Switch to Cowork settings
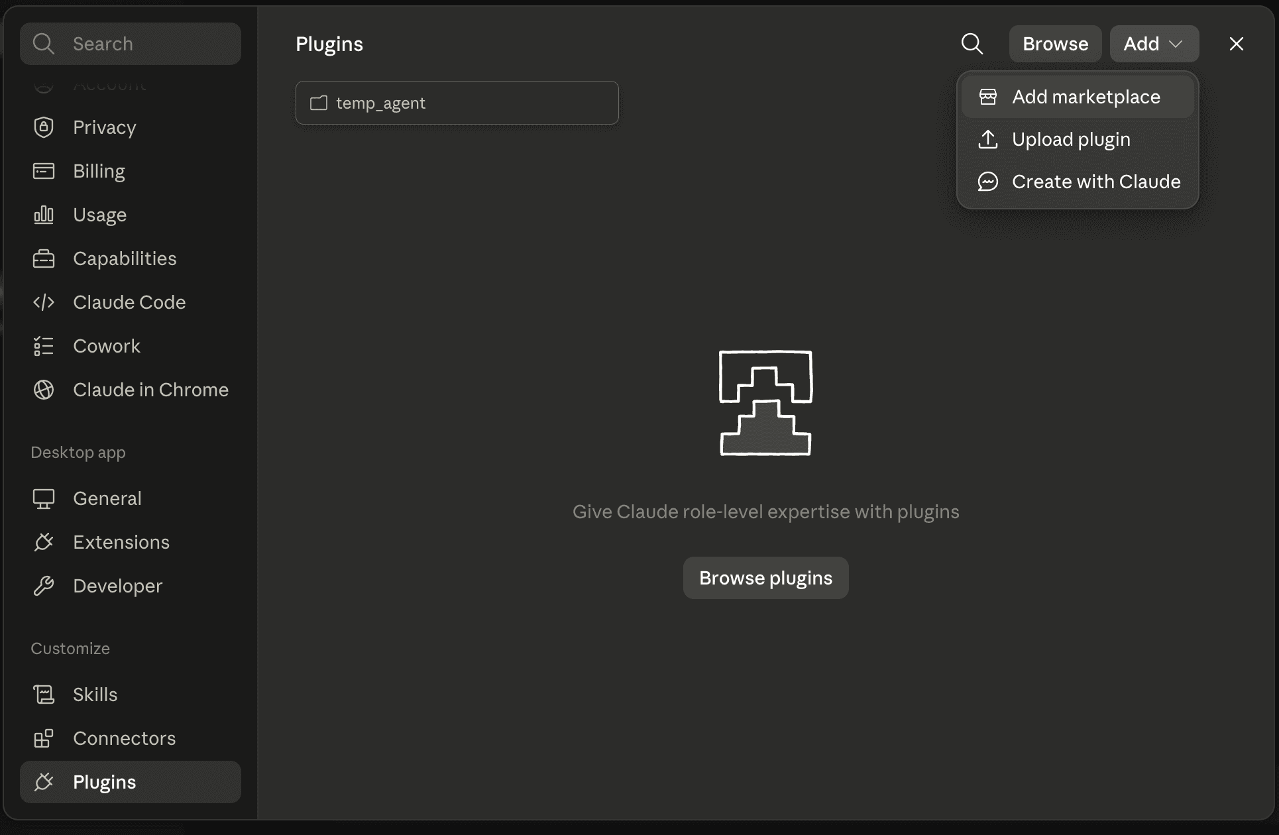1279x835 pixels. (x=131, y=346)
